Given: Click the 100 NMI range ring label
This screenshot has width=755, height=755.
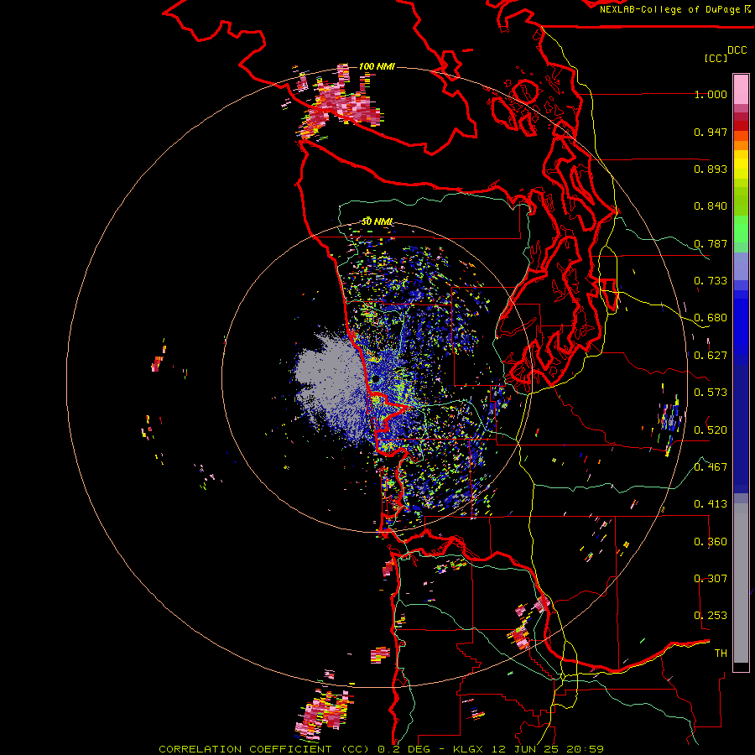Looking at the screenshot, I should coord(377,66).
